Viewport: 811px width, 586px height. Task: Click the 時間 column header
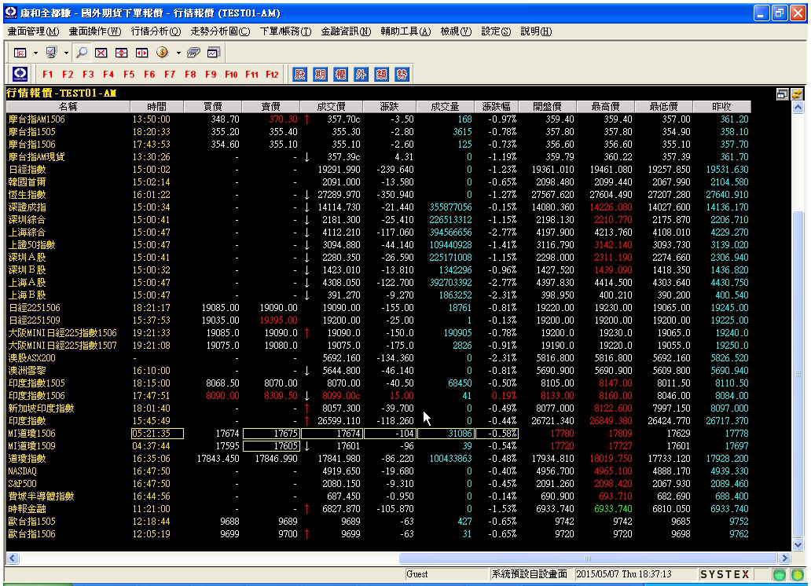156,107
